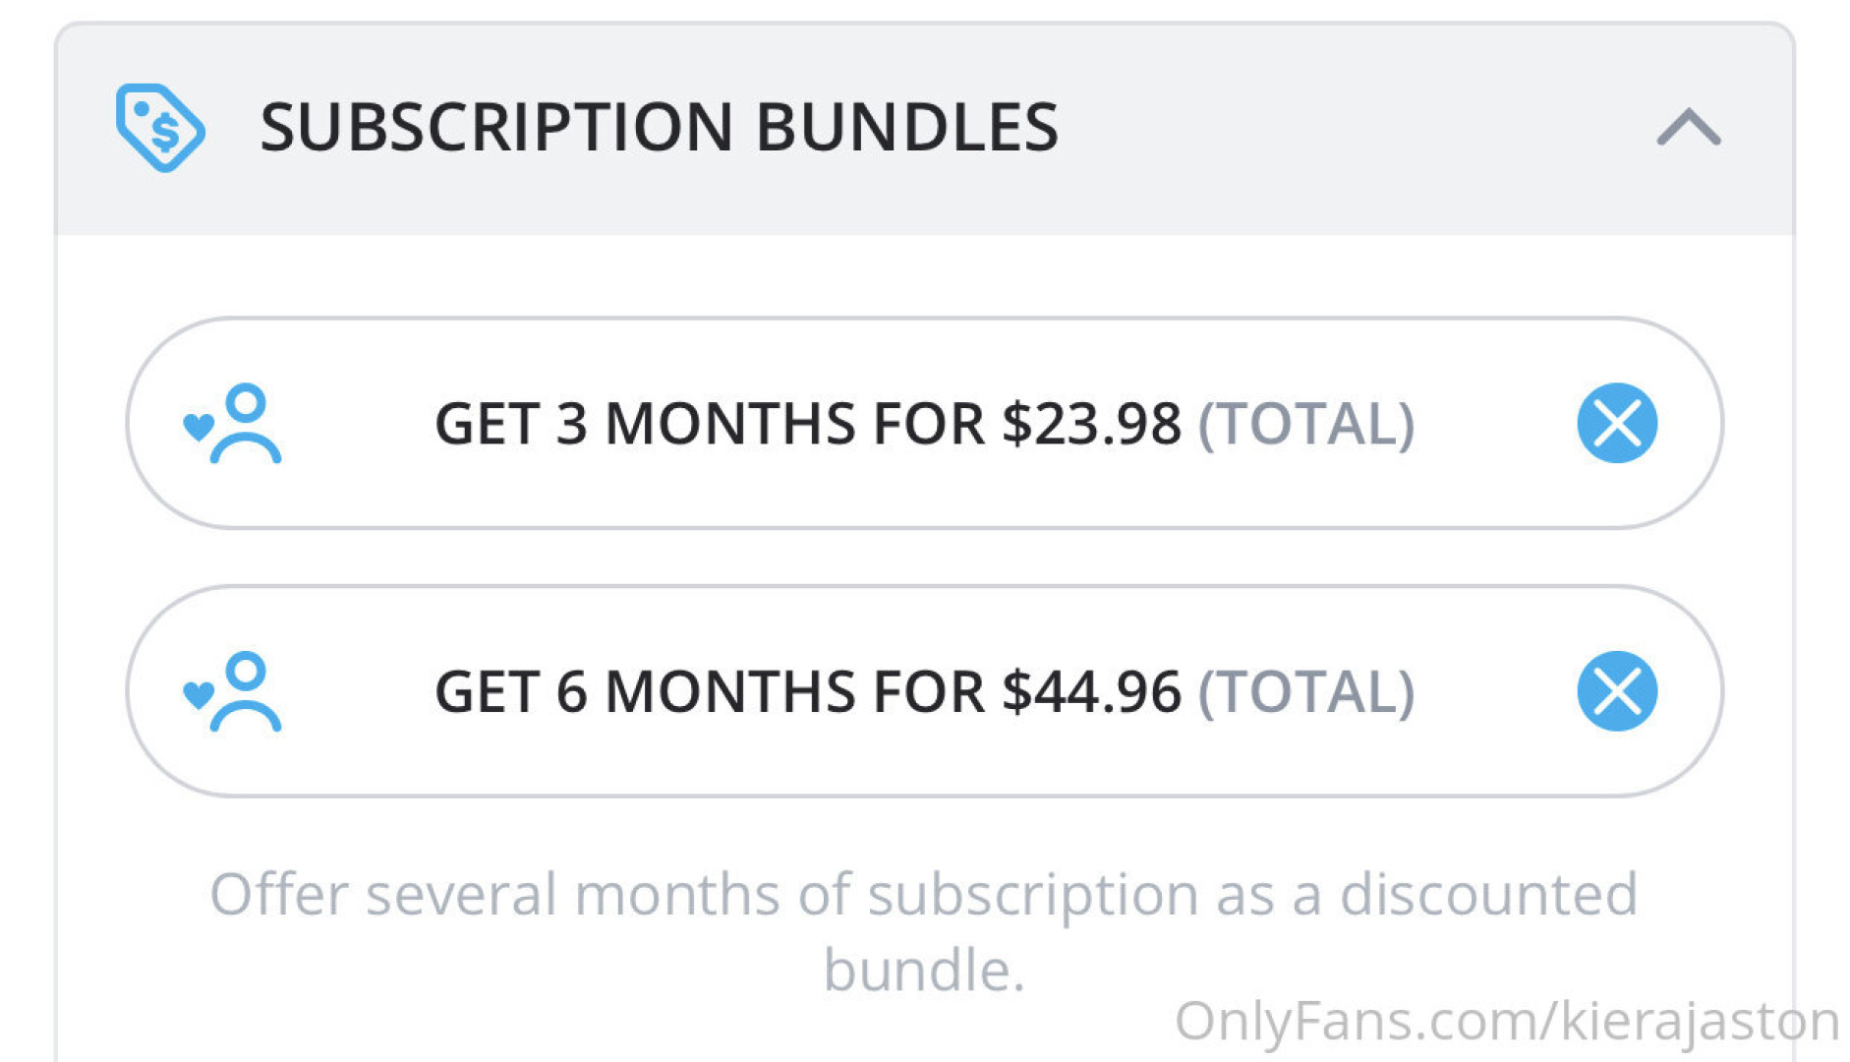Click the word MONTHS in the 6-month bundle

pos(729,692)
